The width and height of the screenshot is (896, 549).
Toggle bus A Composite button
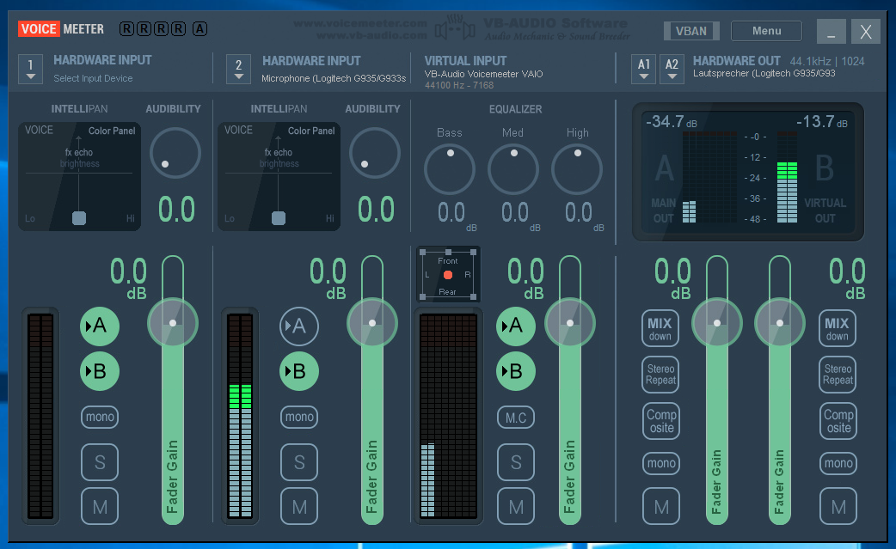click(x=661, y=421)
